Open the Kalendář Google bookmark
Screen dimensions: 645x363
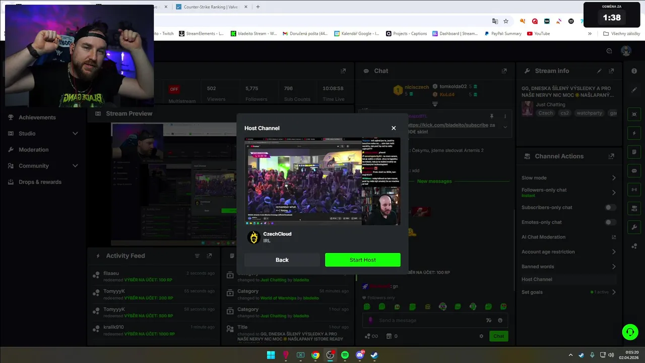click(357, 34)
